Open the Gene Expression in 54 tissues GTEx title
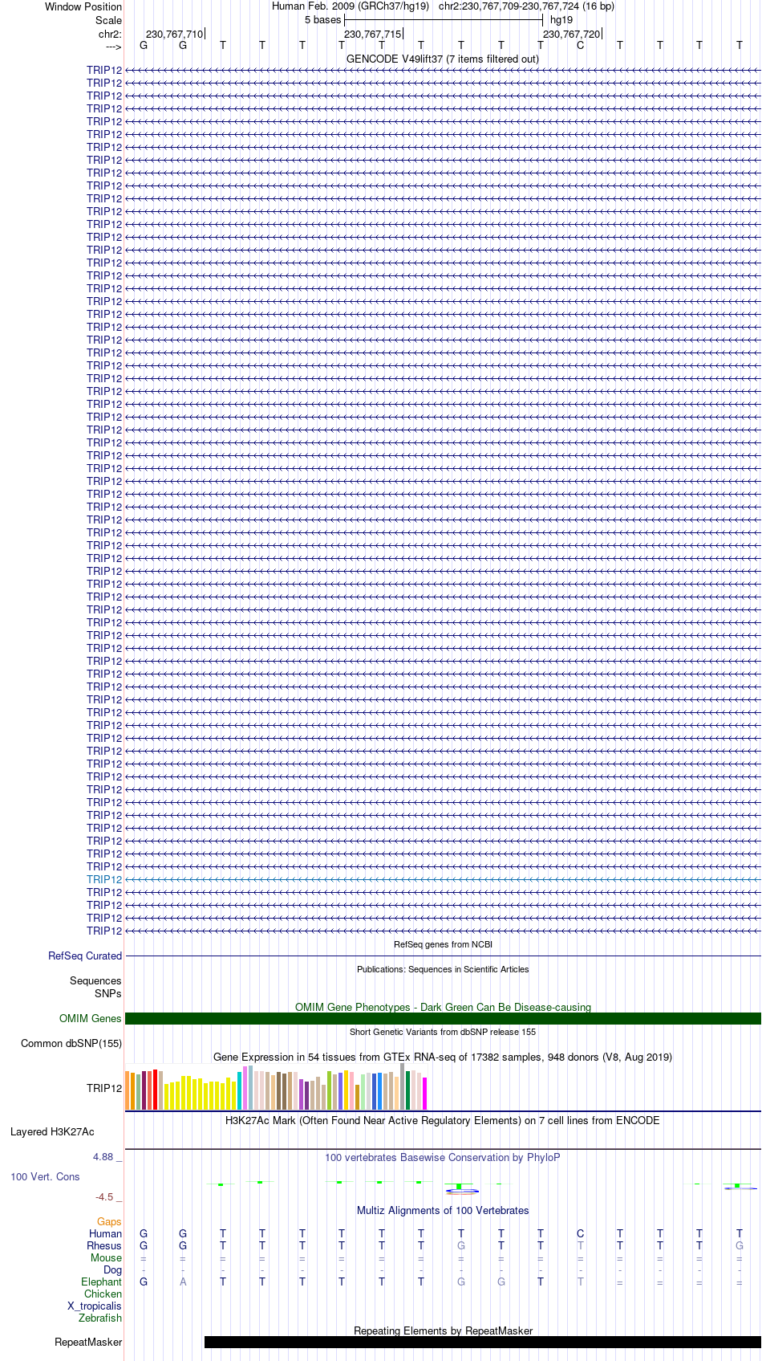762x1361 pixels. [x=443, y=1057]
